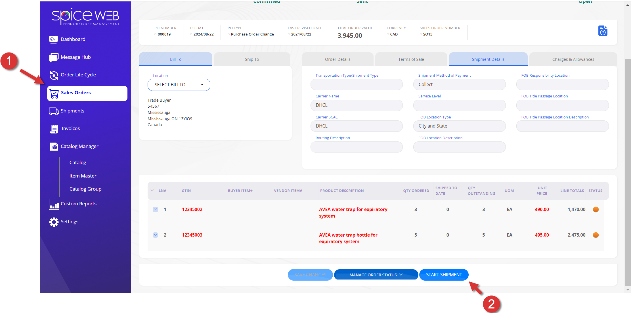Click scrollbar down arrow
Screen dimensions: 631x313
click(x=628, y=290)
